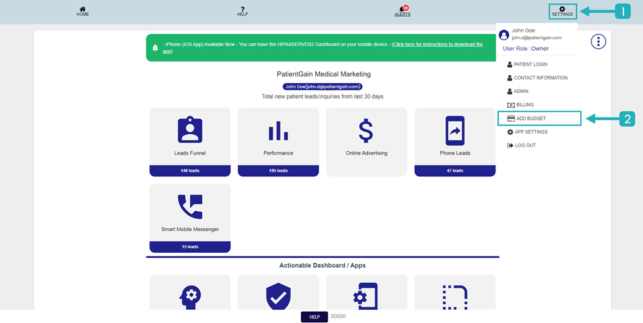Choose Add Budget menu entry
The height and width of the screenshot is (323, 643).
[539, 119]
